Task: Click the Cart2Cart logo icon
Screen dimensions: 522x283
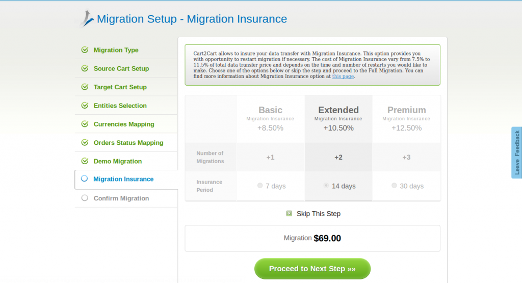Action: click(x=87, y=19)
